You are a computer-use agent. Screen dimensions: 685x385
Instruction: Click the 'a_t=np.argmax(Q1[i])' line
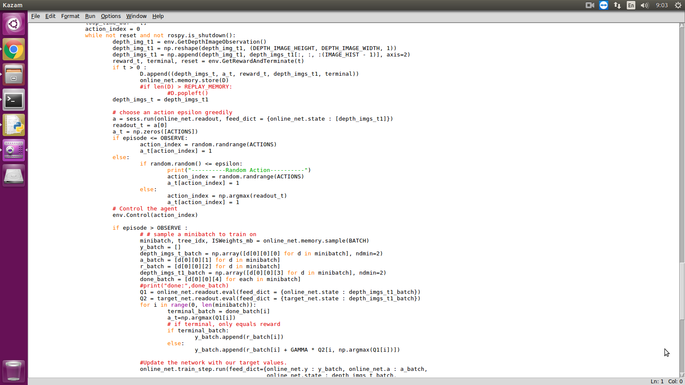tap(201, 318)
